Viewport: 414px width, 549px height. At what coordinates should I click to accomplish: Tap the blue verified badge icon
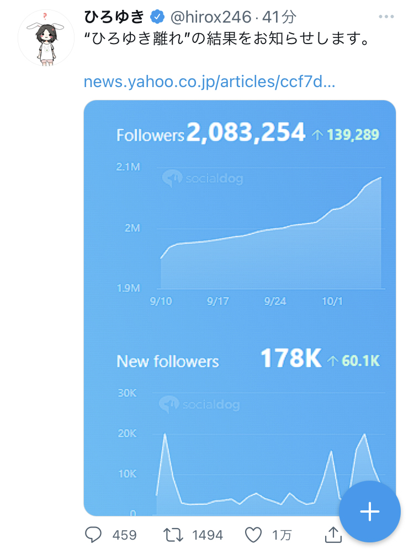[x=157, y=17]
